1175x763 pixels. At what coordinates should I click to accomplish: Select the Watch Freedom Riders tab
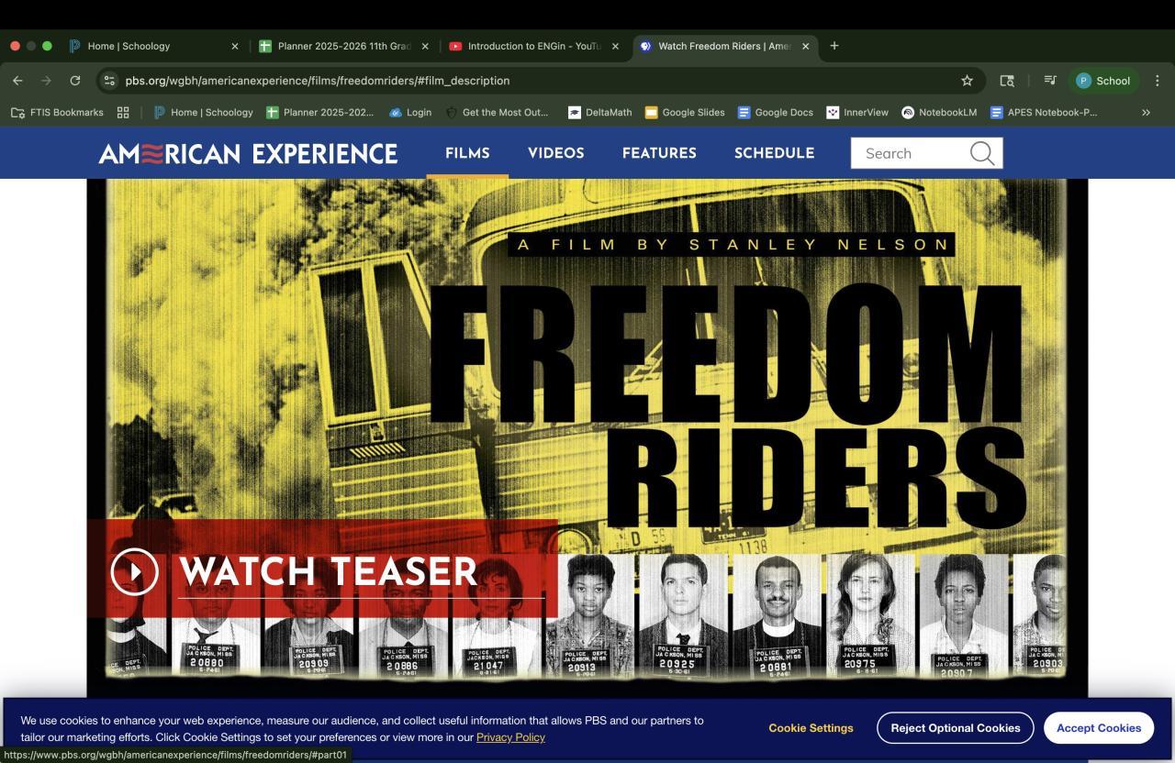(x=725, y=46)
